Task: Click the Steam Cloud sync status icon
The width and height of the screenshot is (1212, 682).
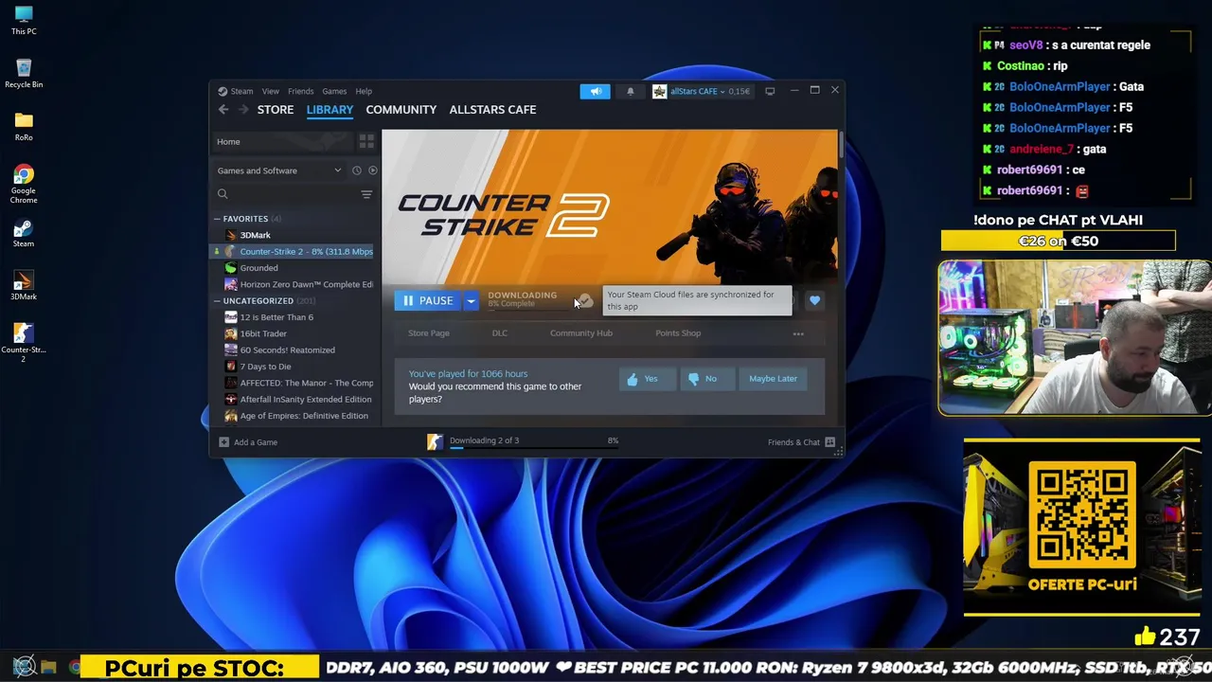Action: (586, 300)
